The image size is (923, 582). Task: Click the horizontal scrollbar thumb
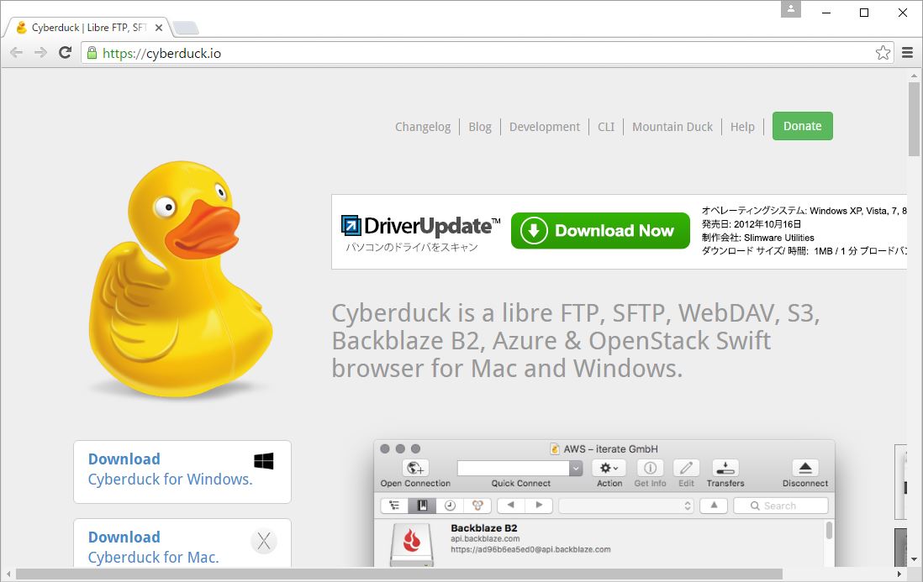click(399, 574)
